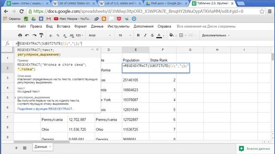
Task: Undo the last action
Action: 27,35
